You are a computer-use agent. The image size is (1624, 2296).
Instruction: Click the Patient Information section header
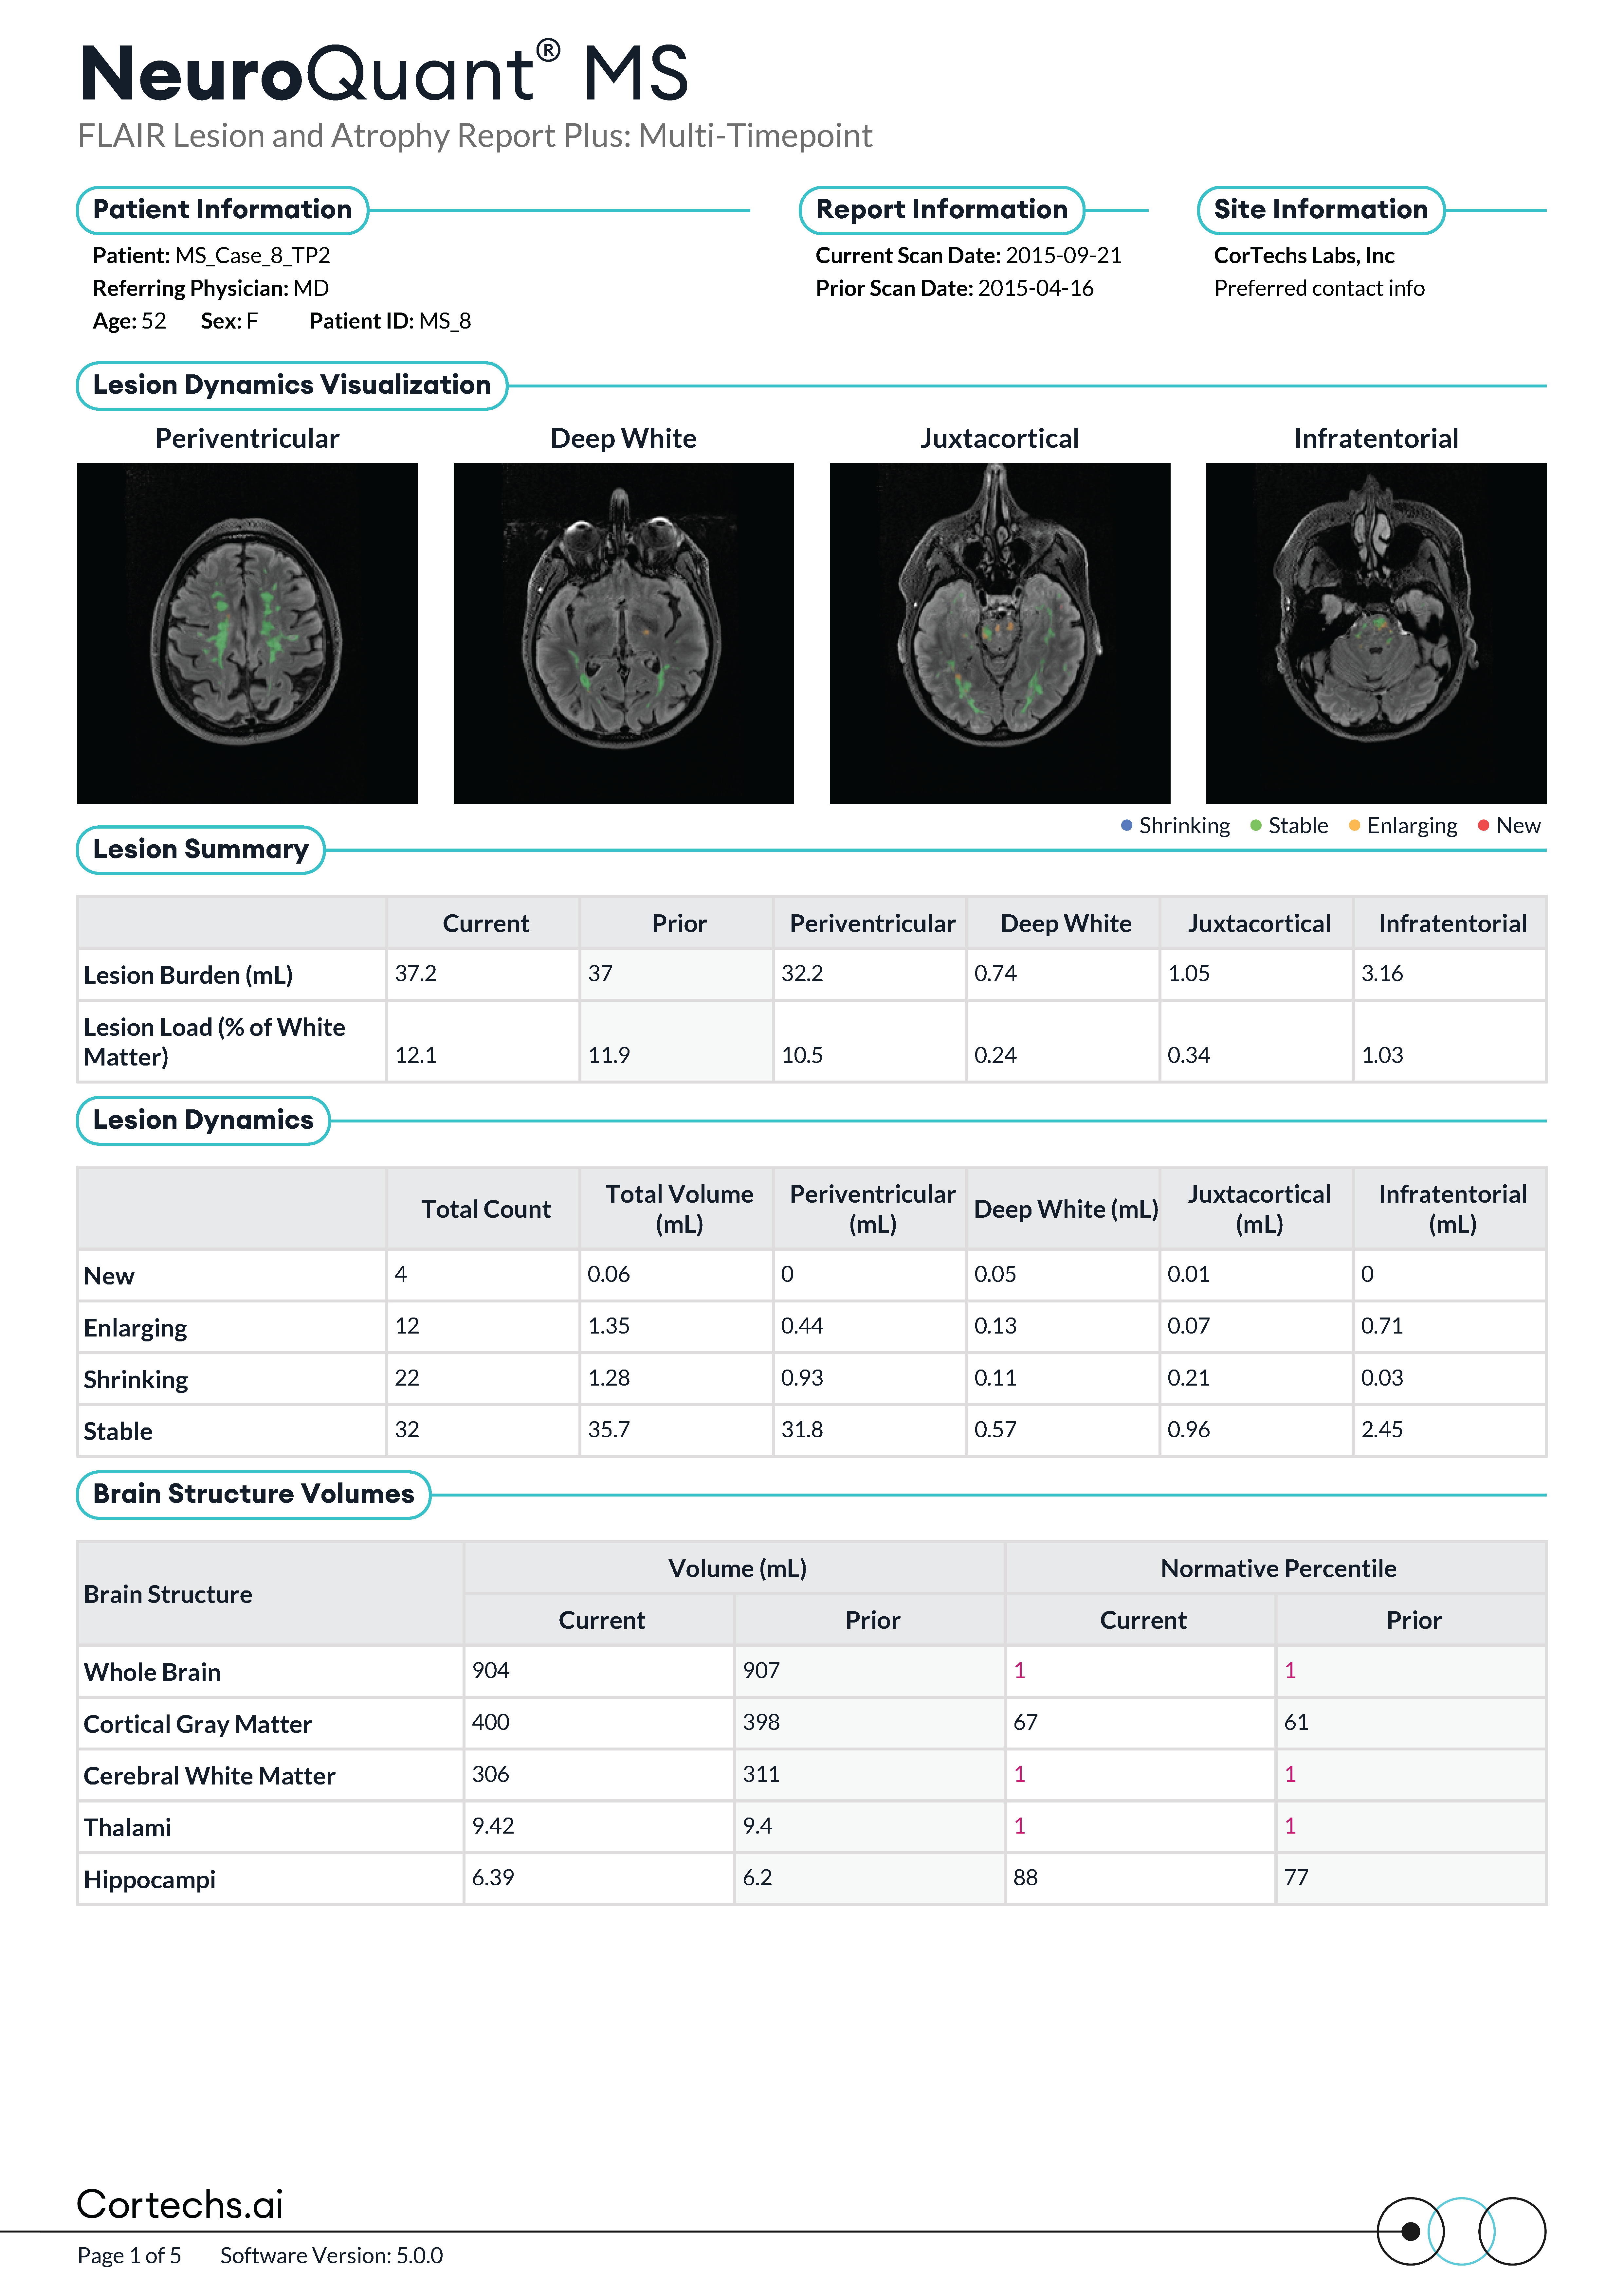point(222,210)
